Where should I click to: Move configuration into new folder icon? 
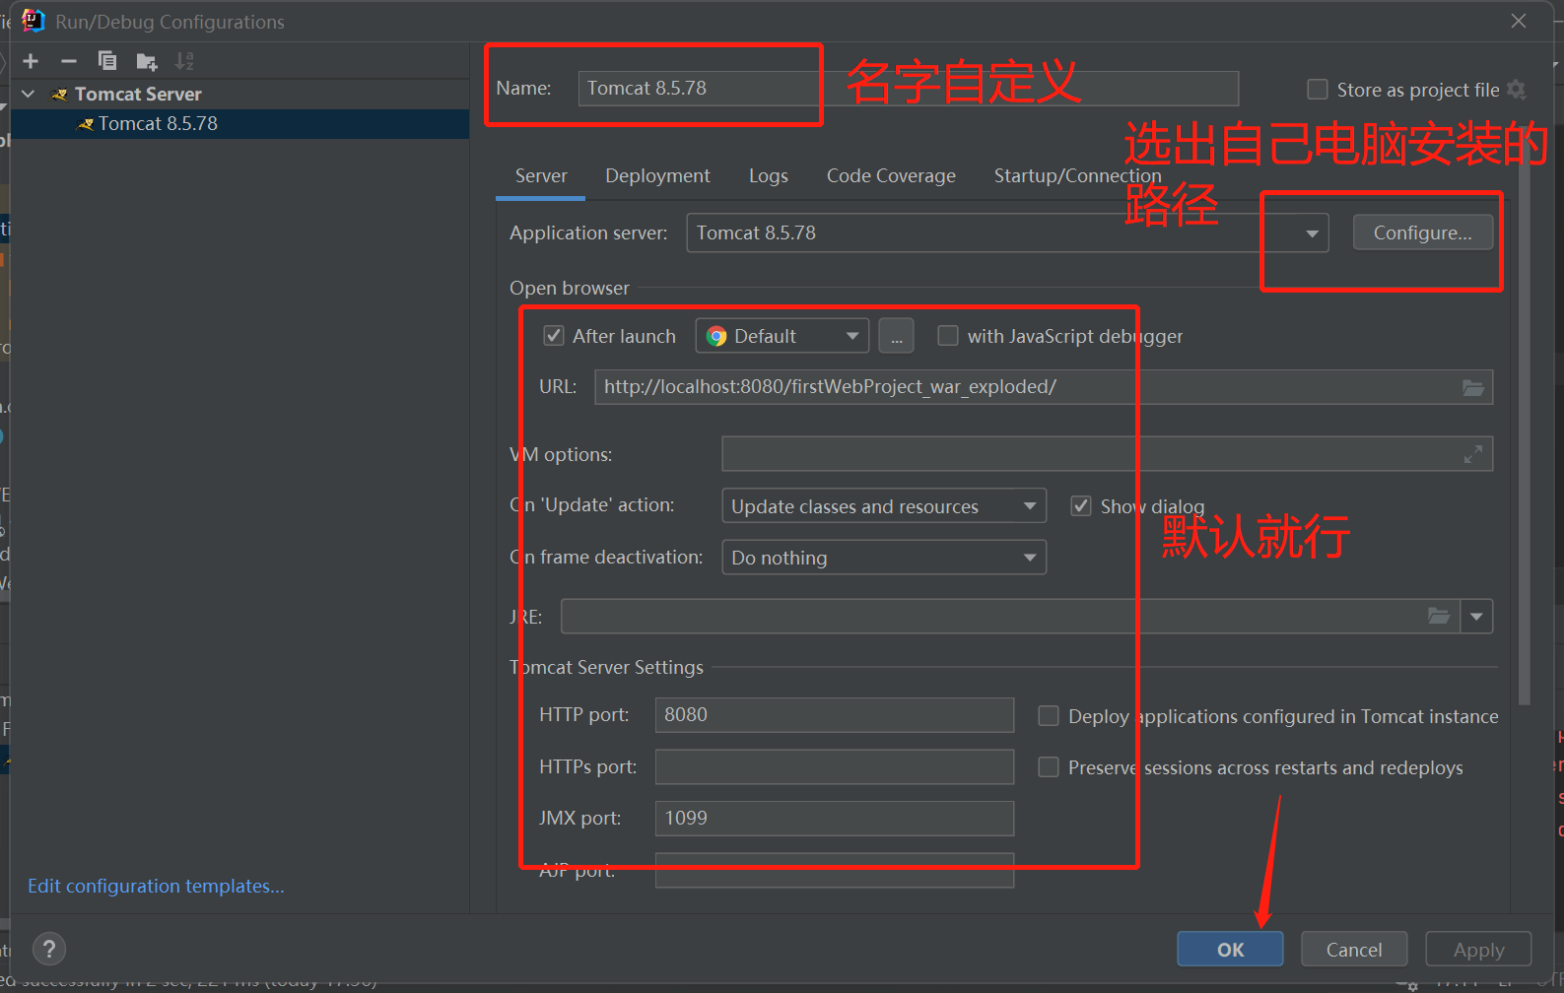click(147, 62)
